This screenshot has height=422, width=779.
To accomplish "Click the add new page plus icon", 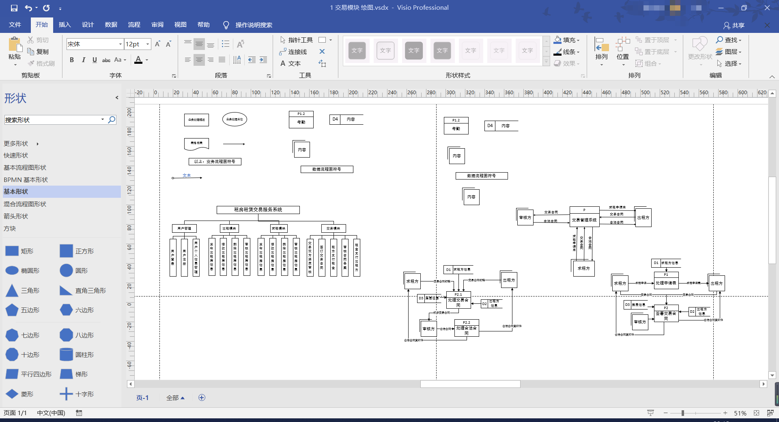I will [x=202, y=398].
